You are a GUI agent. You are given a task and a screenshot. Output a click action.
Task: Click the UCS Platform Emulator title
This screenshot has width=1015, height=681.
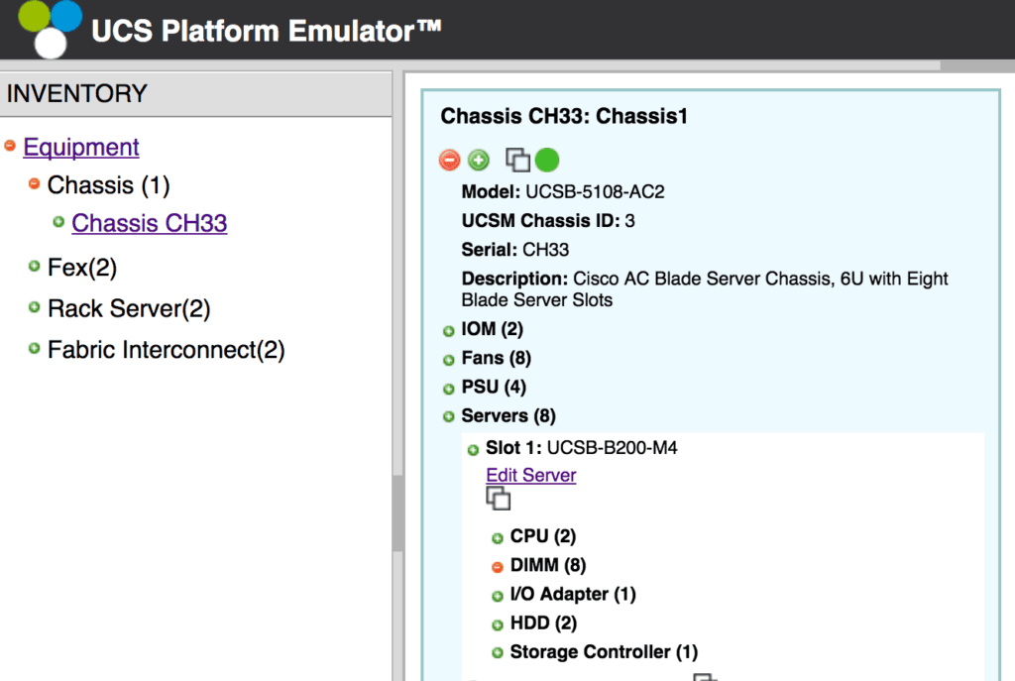[x=266, y=31]
